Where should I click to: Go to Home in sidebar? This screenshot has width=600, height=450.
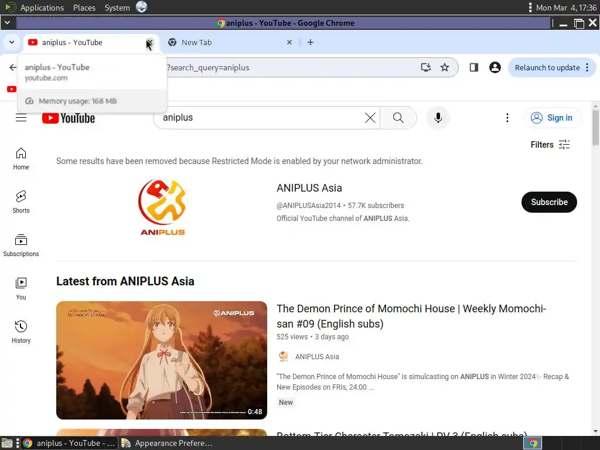tap(21, 159)
